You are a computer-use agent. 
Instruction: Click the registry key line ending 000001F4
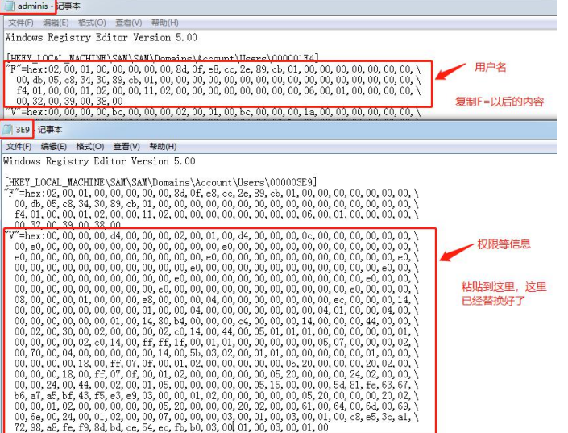(x=161, y=57)
